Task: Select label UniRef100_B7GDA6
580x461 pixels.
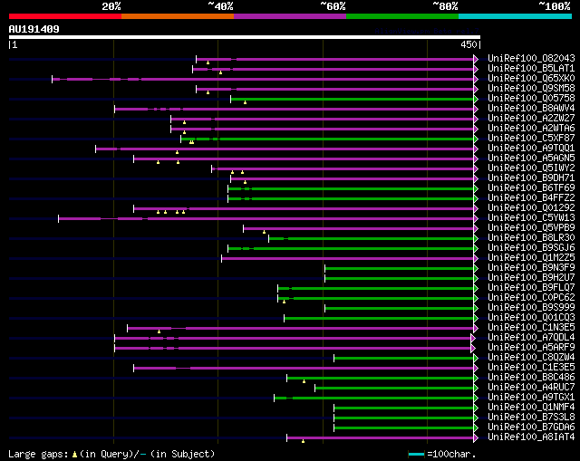Action: [531, 427]
